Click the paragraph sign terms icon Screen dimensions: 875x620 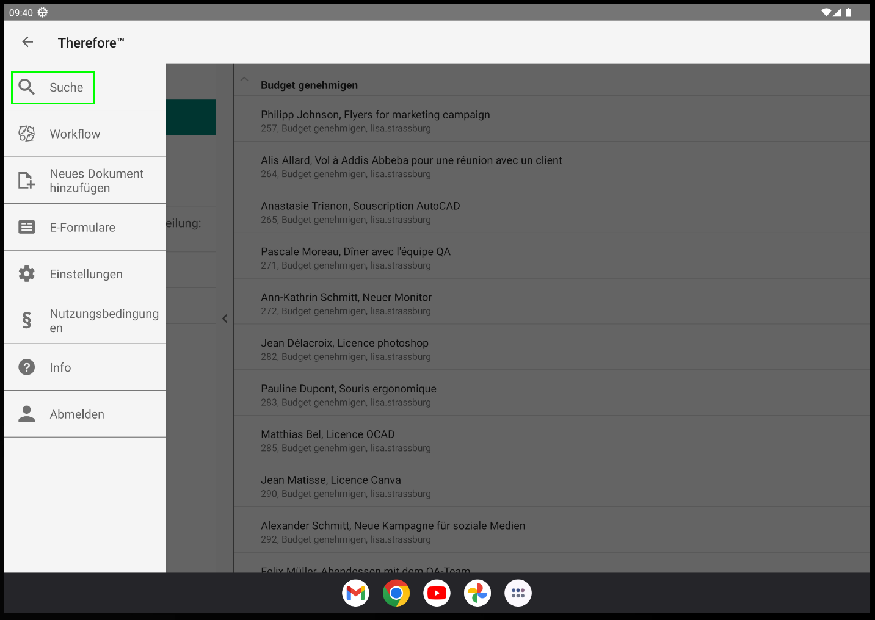27,320
